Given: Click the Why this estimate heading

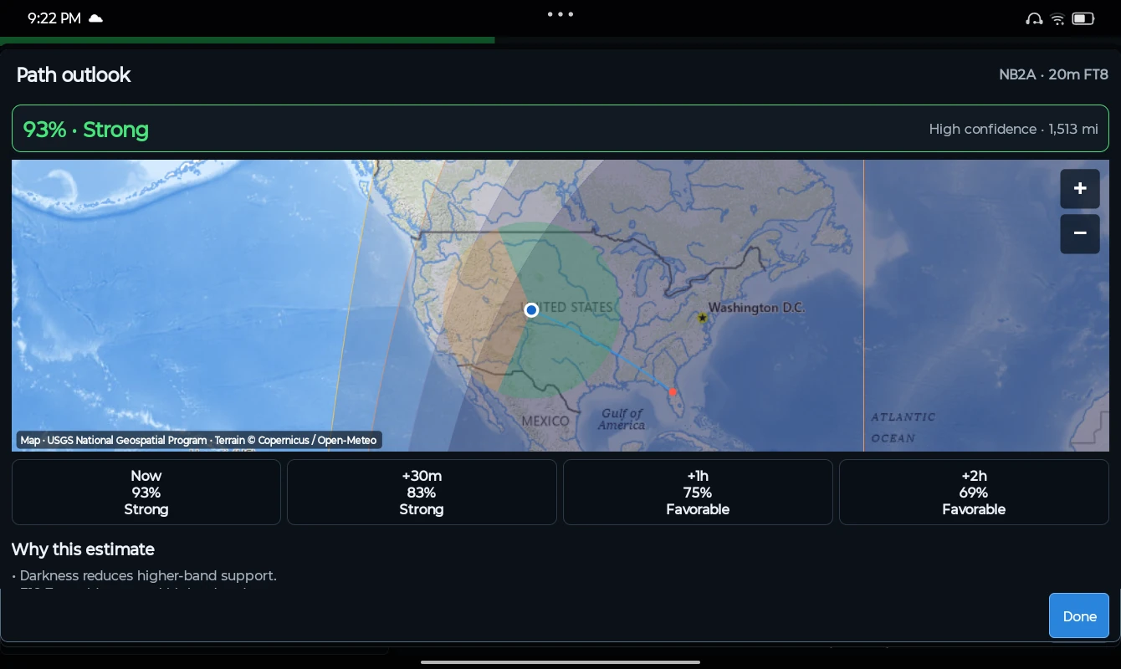Looking at the screenshot, I should click(x=83, y=549).
